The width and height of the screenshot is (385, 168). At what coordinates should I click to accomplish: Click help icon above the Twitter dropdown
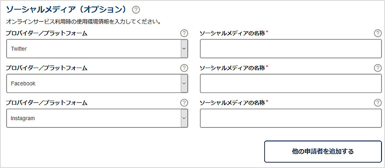184,33
